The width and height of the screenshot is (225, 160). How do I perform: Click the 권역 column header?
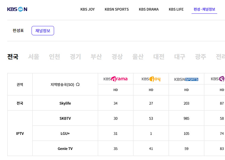[x=20, y=85]
